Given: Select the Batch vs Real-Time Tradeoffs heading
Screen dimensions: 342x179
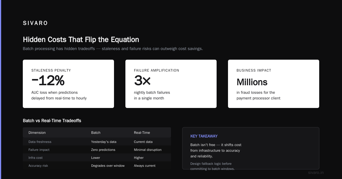Looking at the screenshot, I should point(52,121).
